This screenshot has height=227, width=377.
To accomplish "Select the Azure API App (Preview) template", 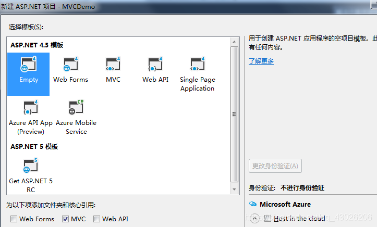I will (31, 117).
